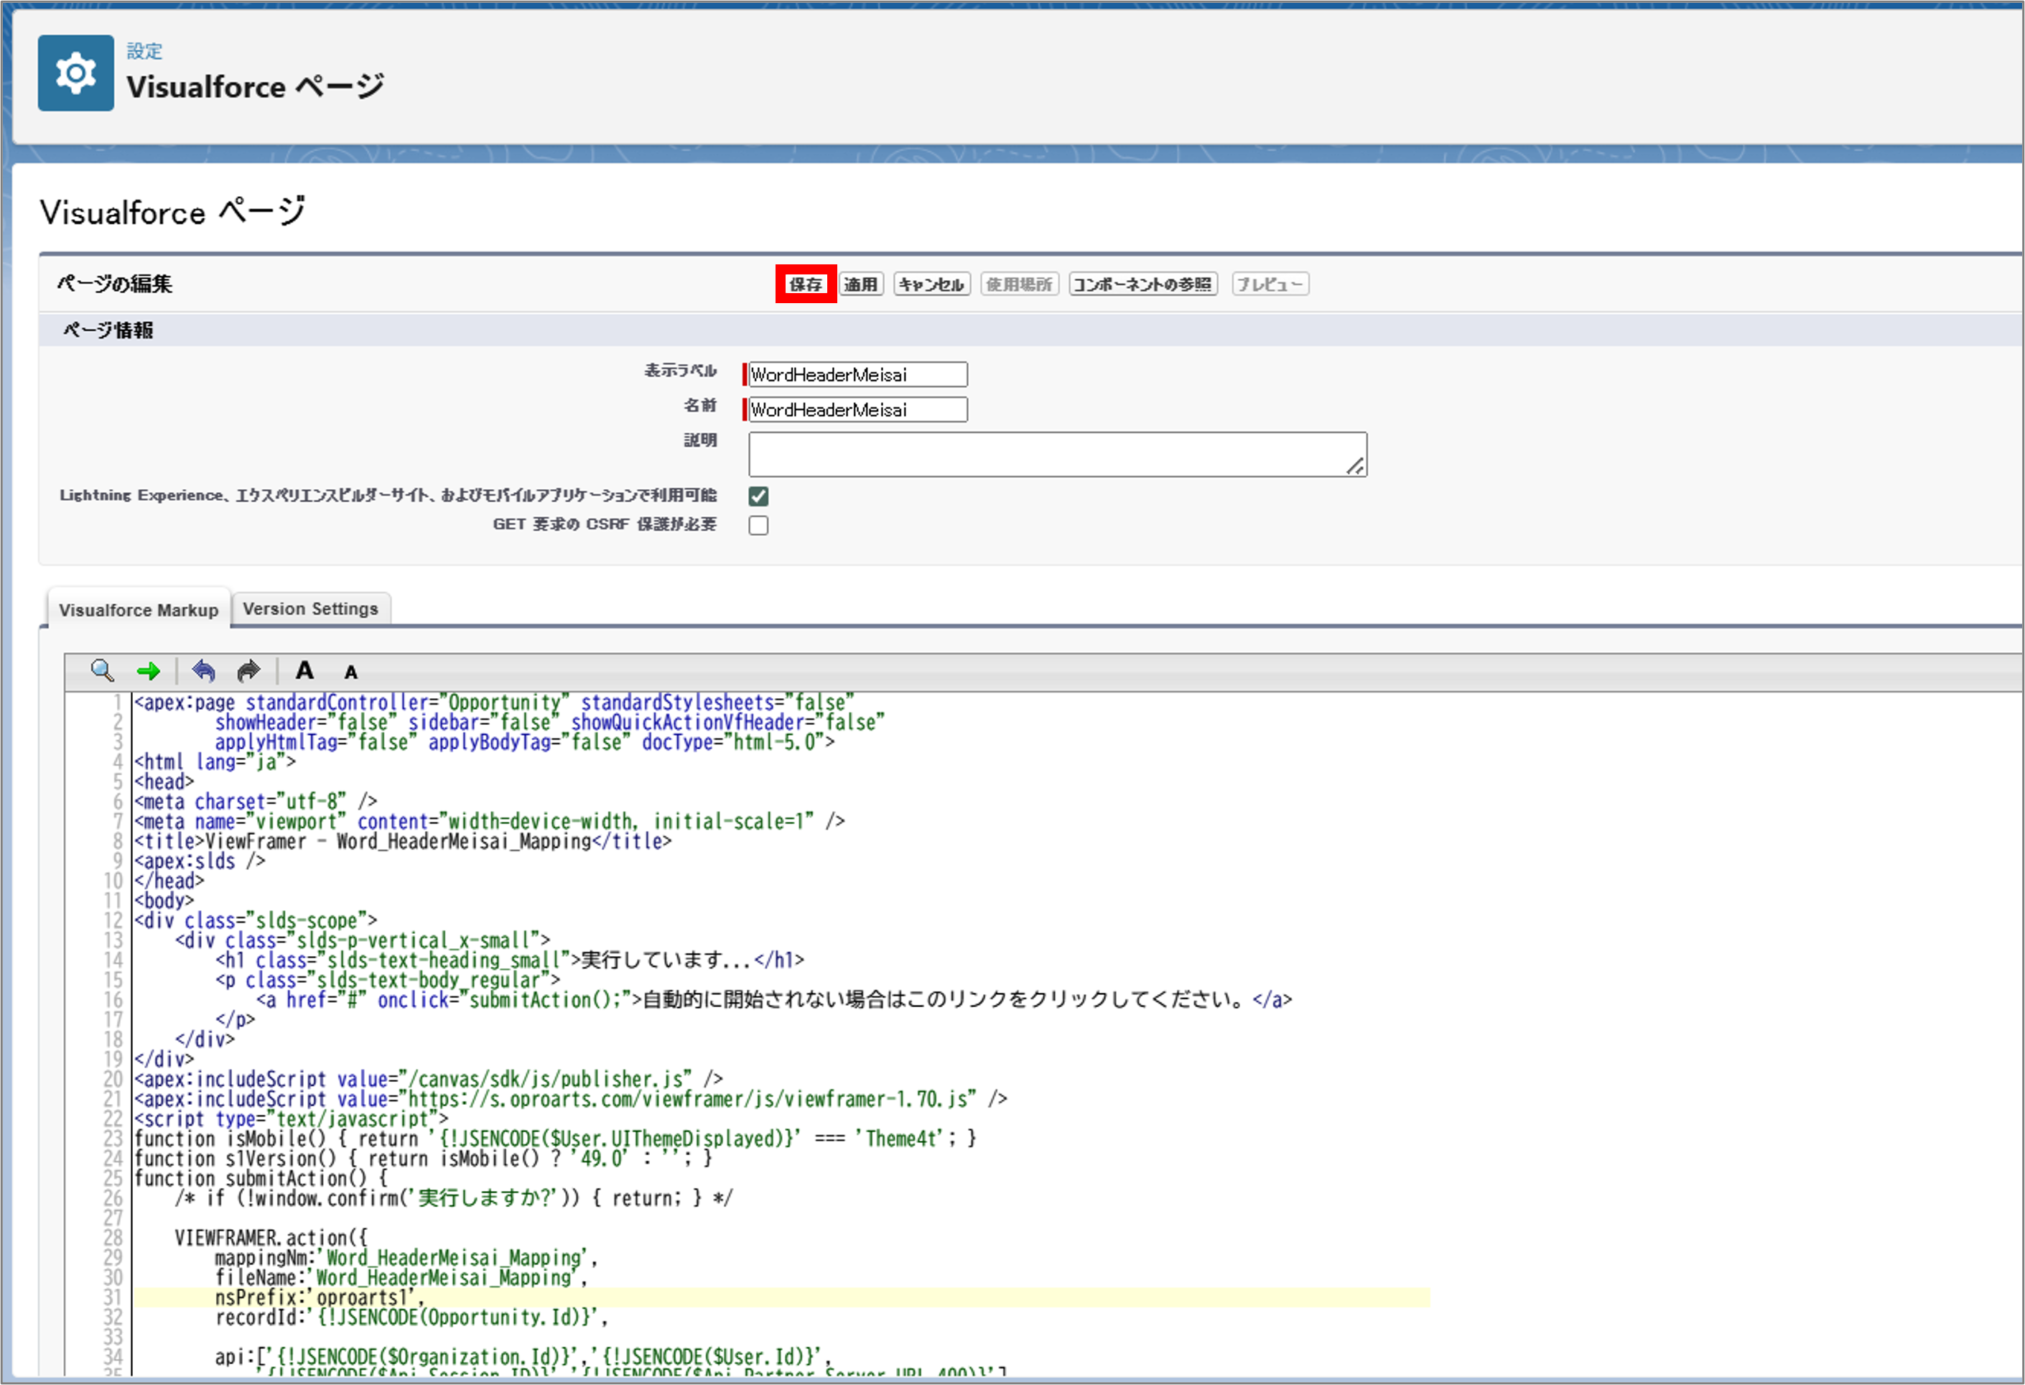Click the description box resize handle
The width and height of the screenshot is (2025, 1385).
(1355, 467)
